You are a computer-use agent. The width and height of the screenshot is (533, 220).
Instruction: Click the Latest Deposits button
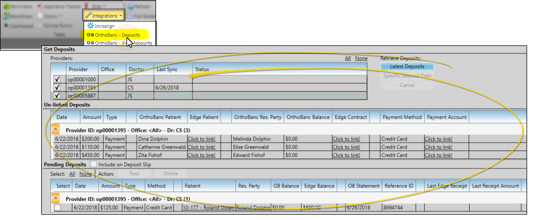click(406, 66)
